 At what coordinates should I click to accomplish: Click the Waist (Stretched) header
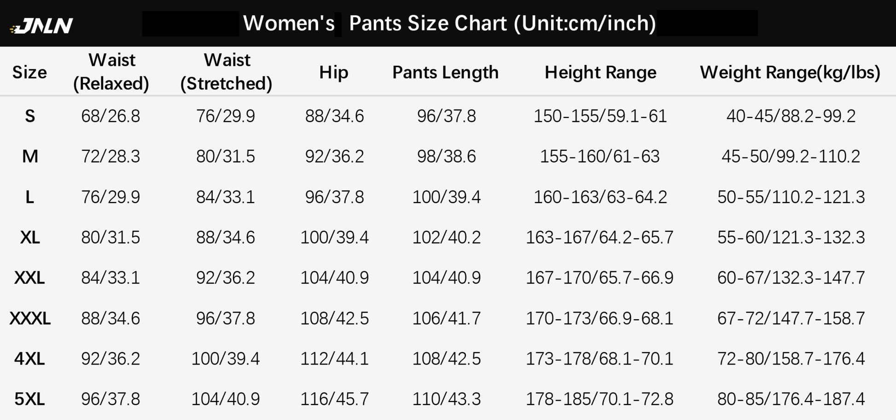(x=226, y=72)
